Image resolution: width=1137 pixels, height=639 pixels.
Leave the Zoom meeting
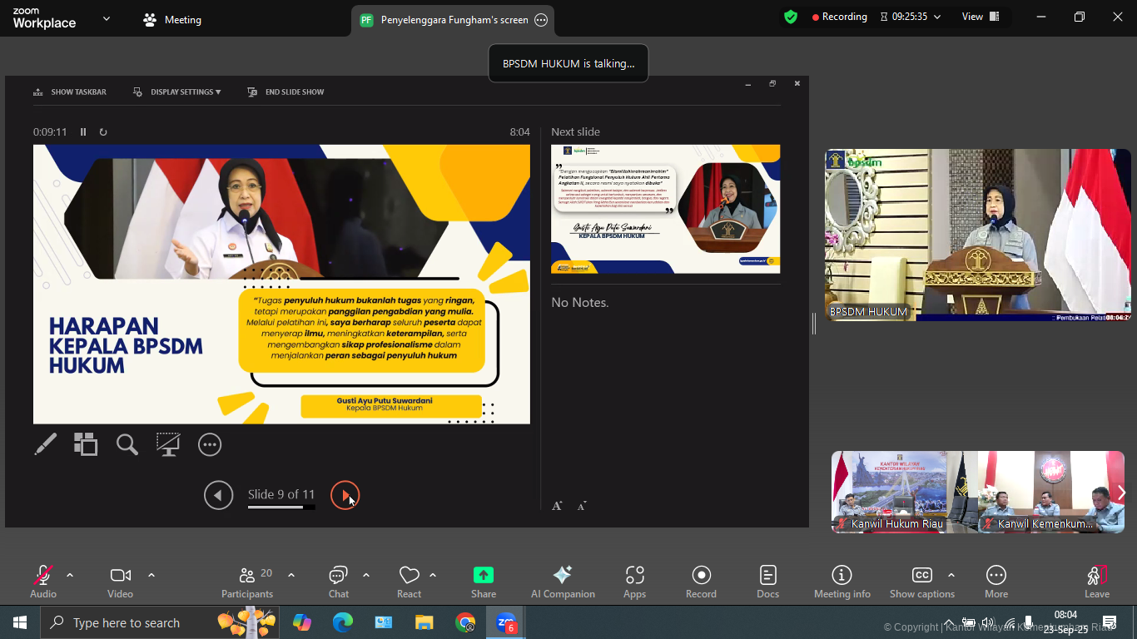click(1096, 580)
